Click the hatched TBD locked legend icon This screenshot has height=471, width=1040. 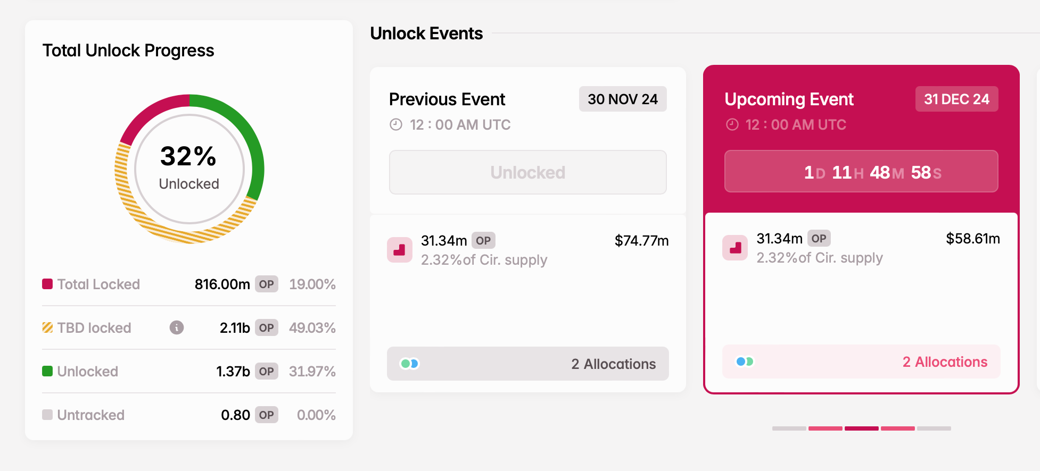(x=47, y=327)
